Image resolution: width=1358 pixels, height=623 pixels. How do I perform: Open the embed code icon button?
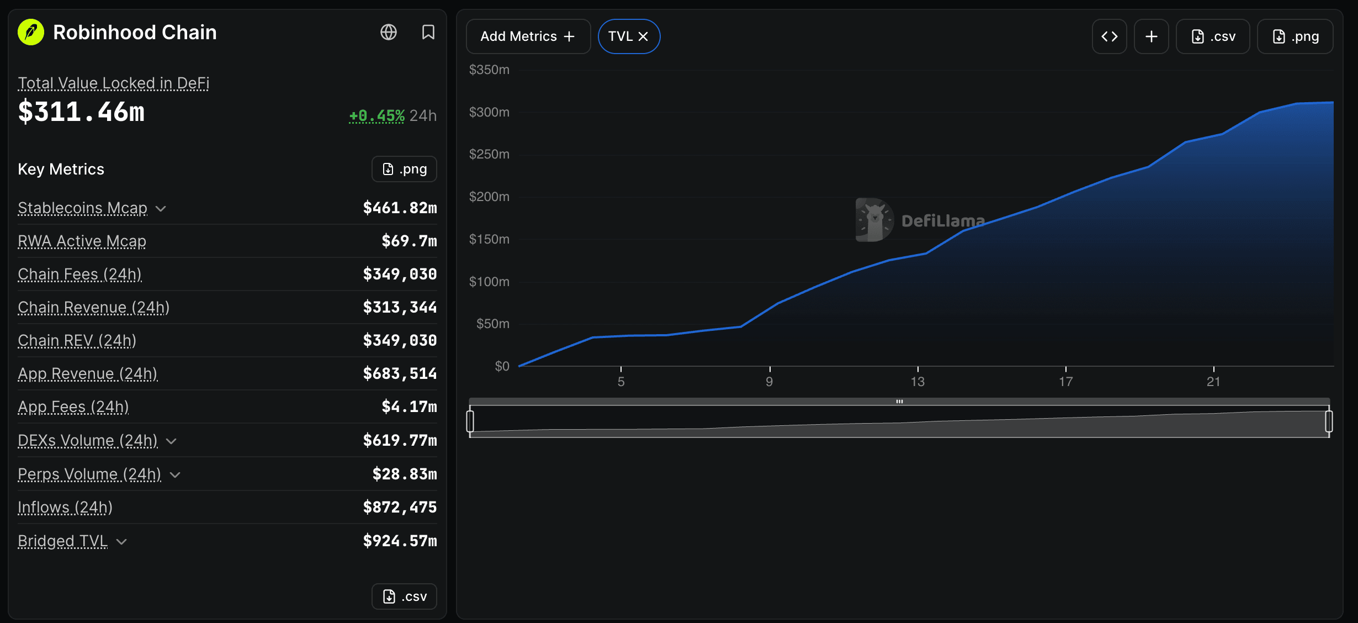click(x=1110, y=36)
